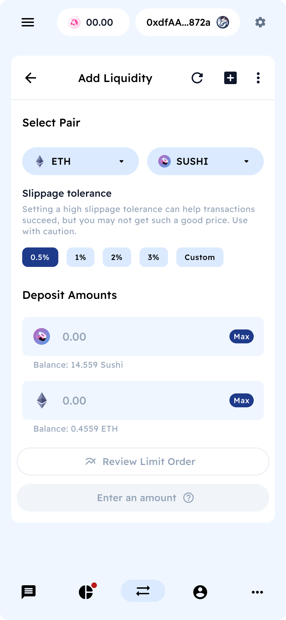Choose Custom slippage tolerance
286x620 pixels.
200,257
